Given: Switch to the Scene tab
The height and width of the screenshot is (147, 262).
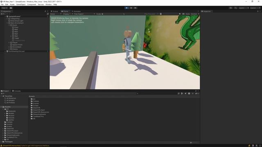Looking at the screenshot, I should [54, 11].
